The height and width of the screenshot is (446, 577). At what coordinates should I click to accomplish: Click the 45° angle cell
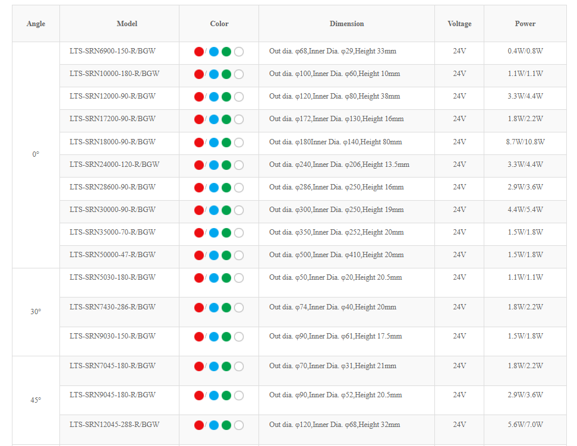point(36,400)
